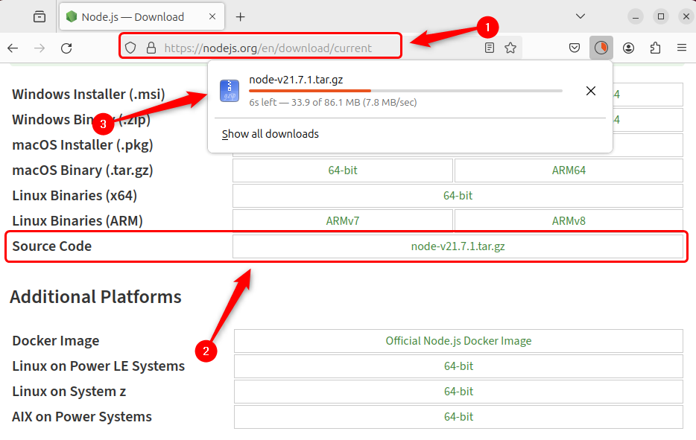Minimize the Firefox window
This screenshot has width=696, height=440.
point(636,17)
